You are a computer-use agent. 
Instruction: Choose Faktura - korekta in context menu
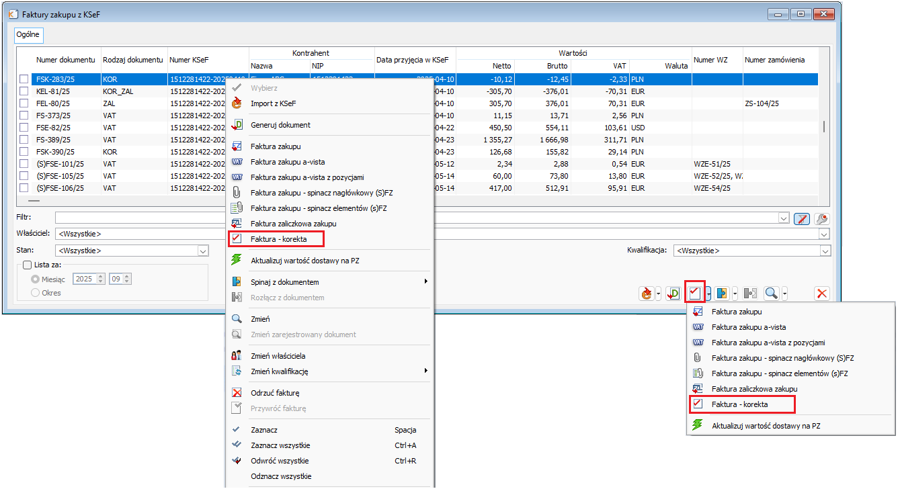tap(276, 238)
